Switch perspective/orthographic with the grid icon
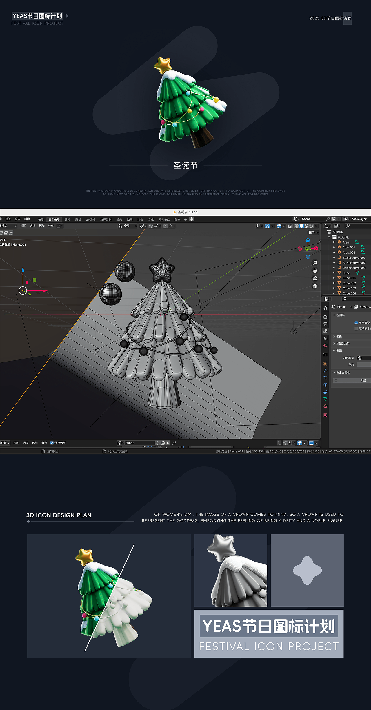This screenshot has height=710, width=371. pyautogui.click(x=315, y=286)
